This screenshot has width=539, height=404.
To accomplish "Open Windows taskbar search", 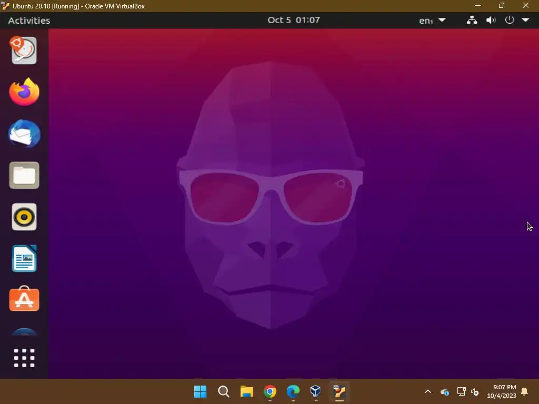I will pos(223,391).
